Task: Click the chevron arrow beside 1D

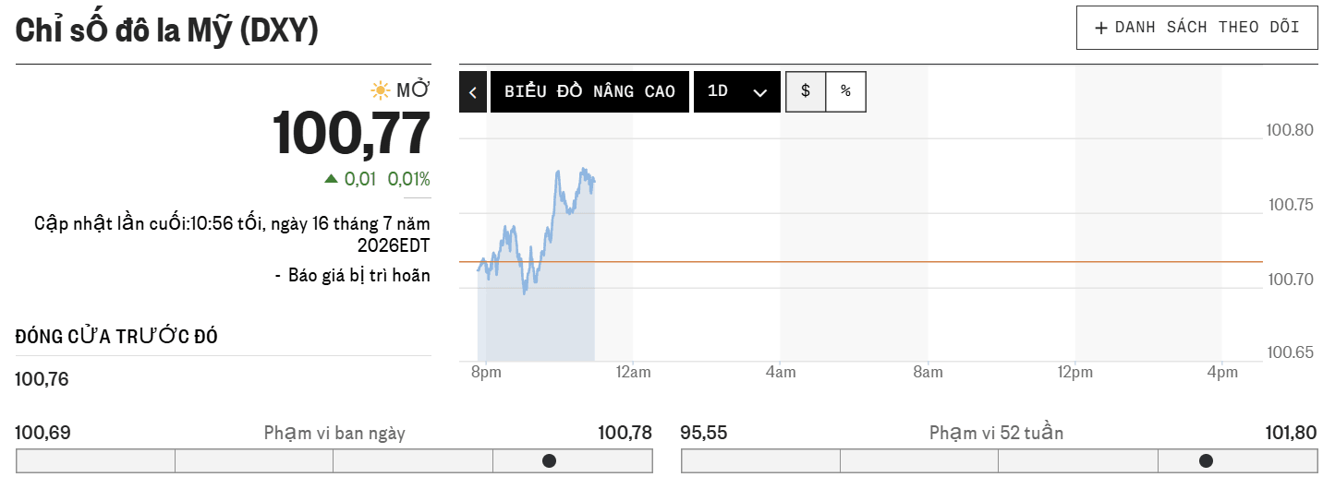Action: click(x=760, y=92)
